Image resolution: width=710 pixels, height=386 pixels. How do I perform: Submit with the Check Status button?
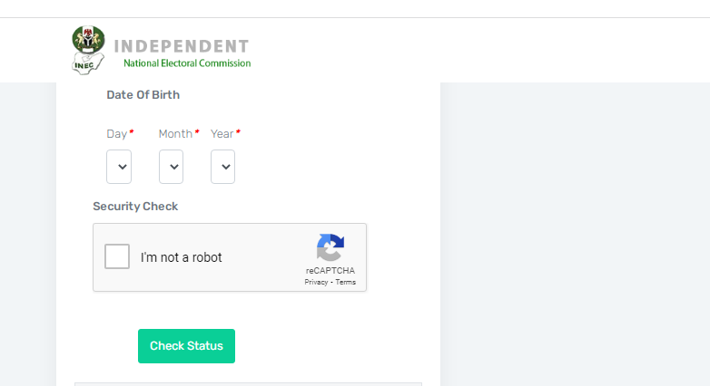click(186, 346)
